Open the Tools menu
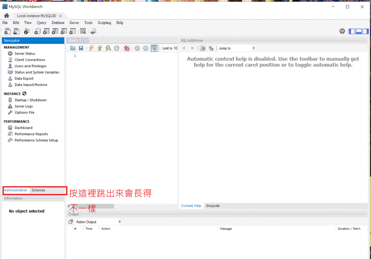 pyautogui.click(x=88, y=23)
